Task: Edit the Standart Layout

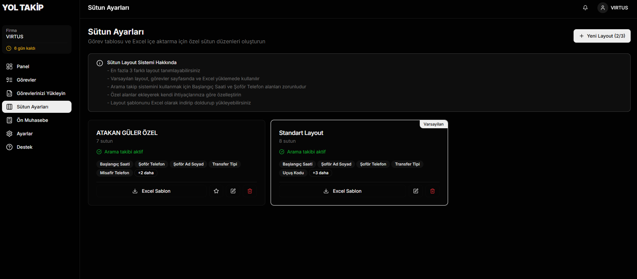Action: tap(416, 191)
